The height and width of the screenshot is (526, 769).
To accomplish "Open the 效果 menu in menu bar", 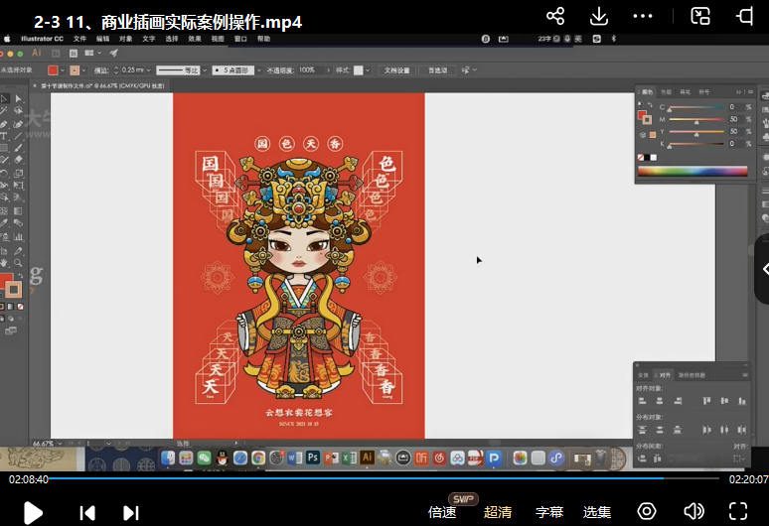I will (195, 39).
